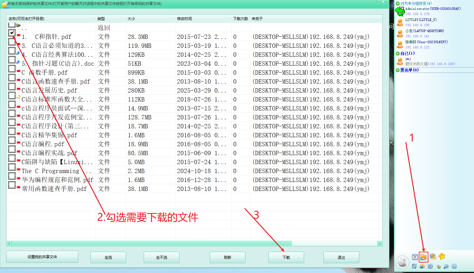Click the 下载 button
Viewport: 474px width, 273px height.
coord(286,257)
